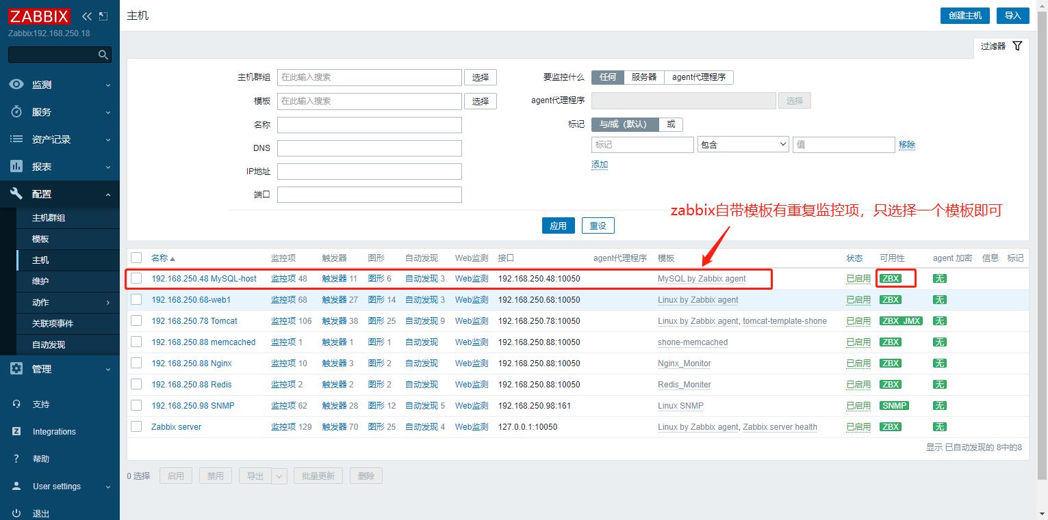1048x520 pixels.
Task: Click the sidebar search box
Action: (60, 55)
